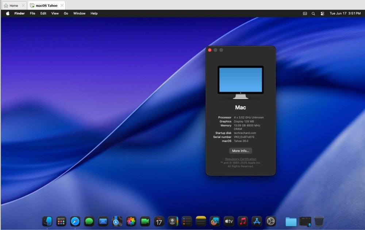Click the 'Mac' title in About window
The width and height of the screenshot is (365, 230).
coord(241,107)
